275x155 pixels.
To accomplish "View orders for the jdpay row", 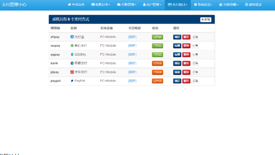I will click(195, 72).
